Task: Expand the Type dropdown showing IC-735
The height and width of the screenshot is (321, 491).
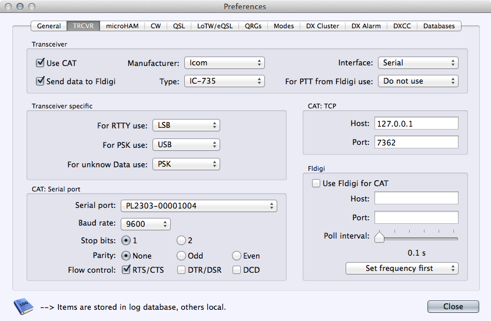Action: point(224,81)
